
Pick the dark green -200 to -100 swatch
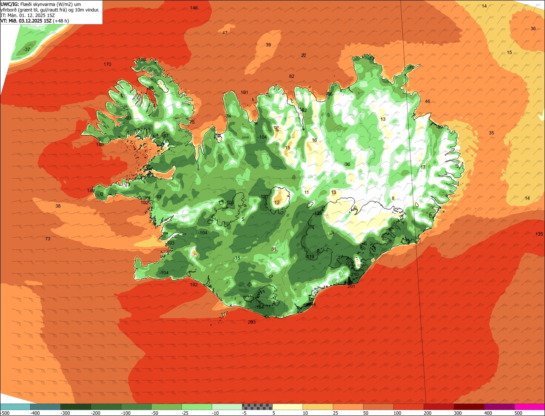tap(106, 407)
